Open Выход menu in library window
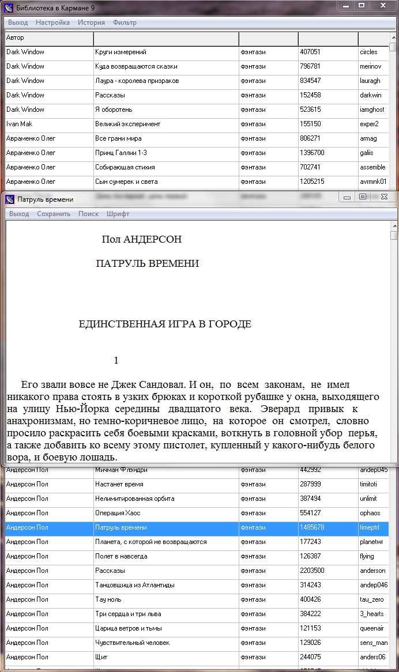 click(x=18, y=22)
